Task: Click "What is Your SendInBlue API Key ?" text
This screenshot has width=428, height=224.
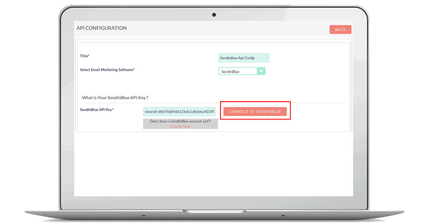Action: 115,97
